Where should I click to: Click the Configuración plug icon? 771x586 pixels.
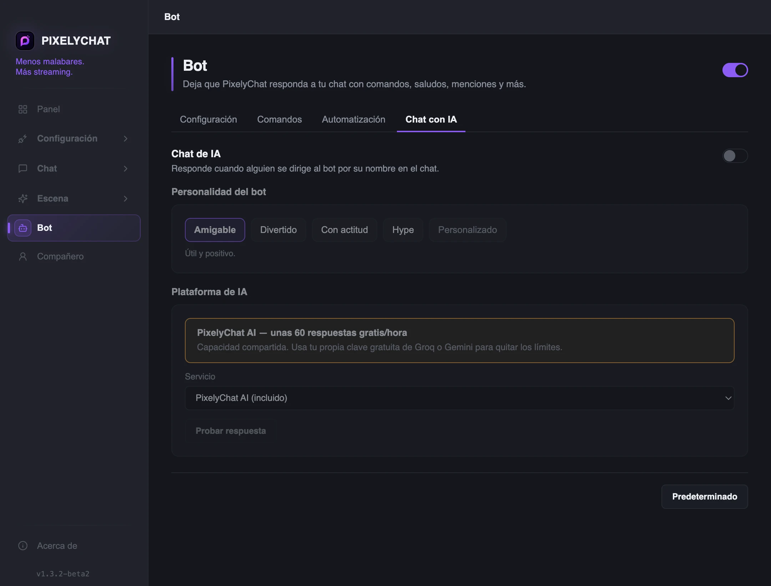coord(23,139)
